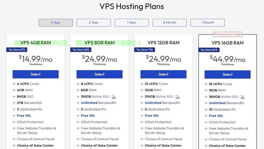Click the arrow icon next to 2TB Bandwidth
The image size is (264, 149).
click(14, 103)
